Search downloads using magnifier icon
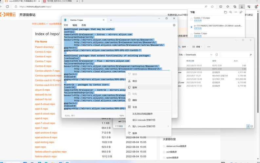The width and height of the screenshot is (260, 163). point(230,12)
